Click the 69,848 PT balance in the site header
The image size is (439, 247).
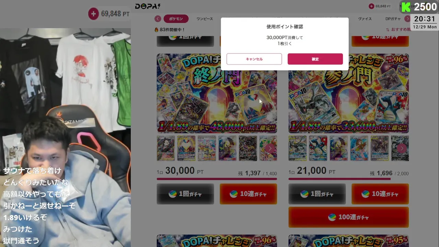coord(383,6)
